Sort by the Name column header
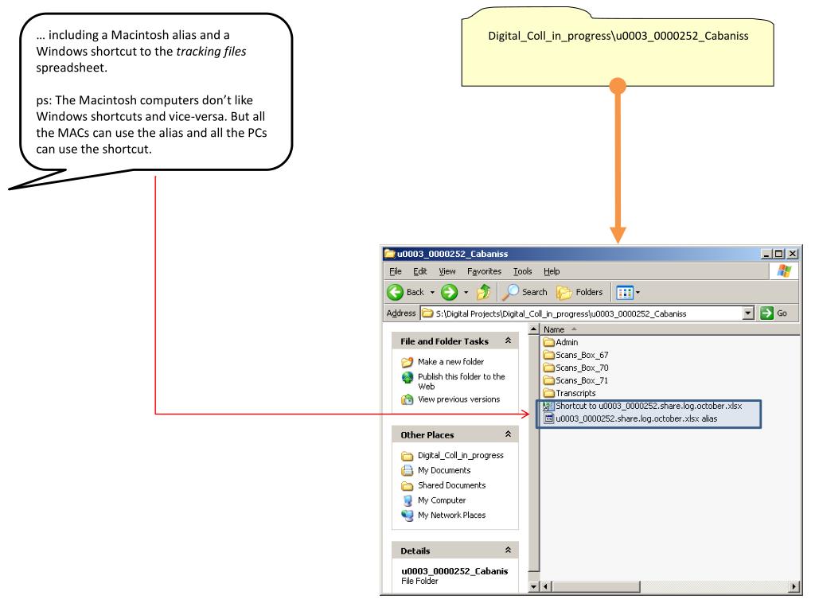815x611 pixels. 554,329
